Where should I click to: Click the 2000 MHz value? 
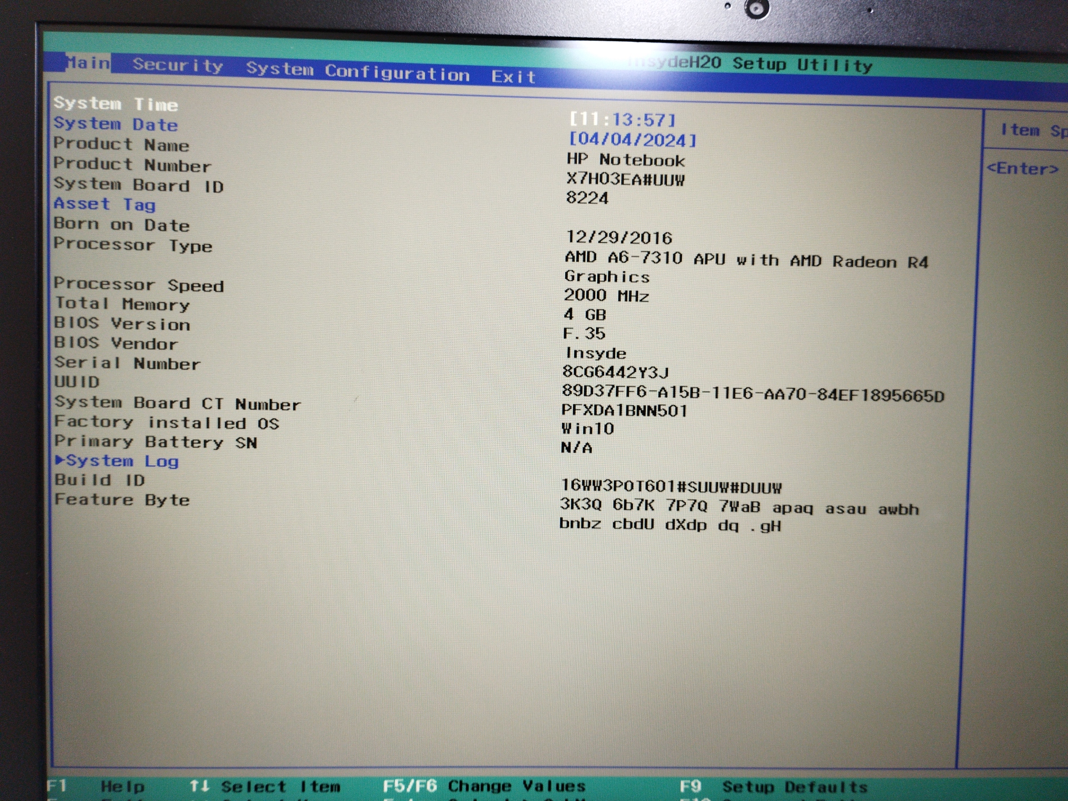click(606, 295)
